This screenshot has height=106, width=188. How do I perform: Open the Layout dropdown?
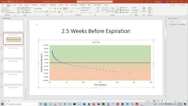pos(29,8)
